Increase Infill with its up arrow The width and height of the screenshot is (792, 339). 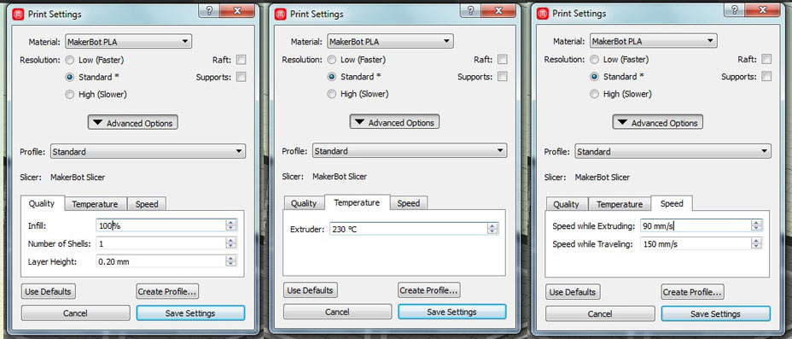(230, 223)
